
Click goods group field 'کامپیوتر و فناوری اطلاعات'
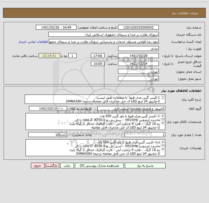click(131, 108)
